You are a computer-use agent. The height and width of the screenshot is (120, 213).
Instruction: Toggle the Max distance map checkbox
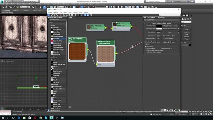179,32
